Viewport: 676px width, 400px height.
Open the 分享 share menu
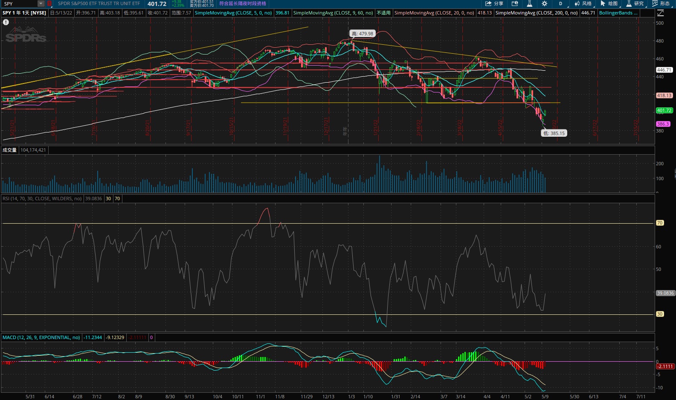click(x=494, y=3)
